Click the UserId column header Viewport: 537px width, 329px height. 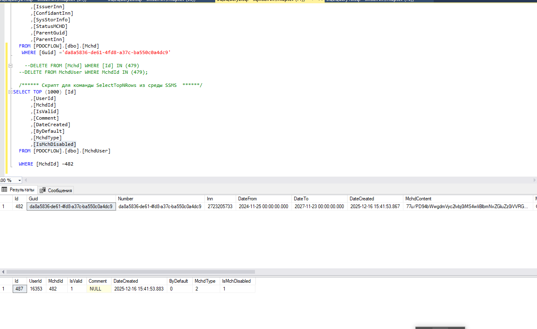[x=36, y=281]
